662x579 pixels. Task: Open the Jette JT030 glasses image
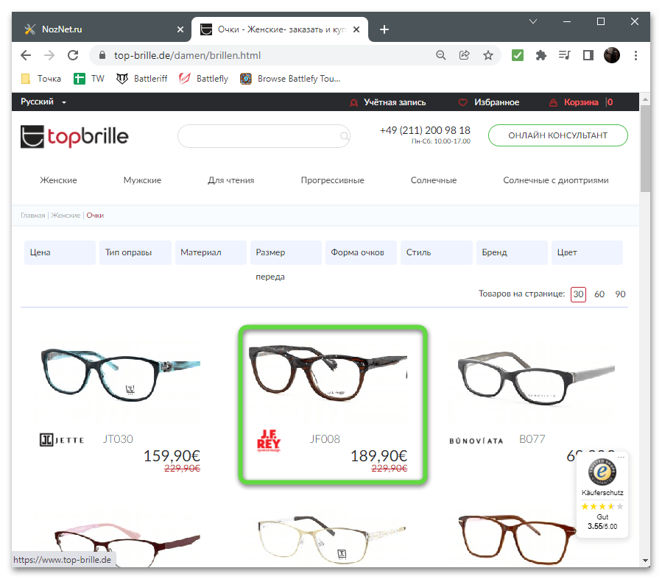click(x=120, y=374)
